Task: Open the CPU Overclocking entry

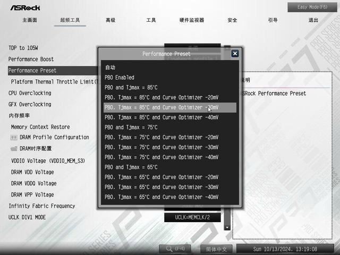Action: pyautogui.click(x=30, y=93)
